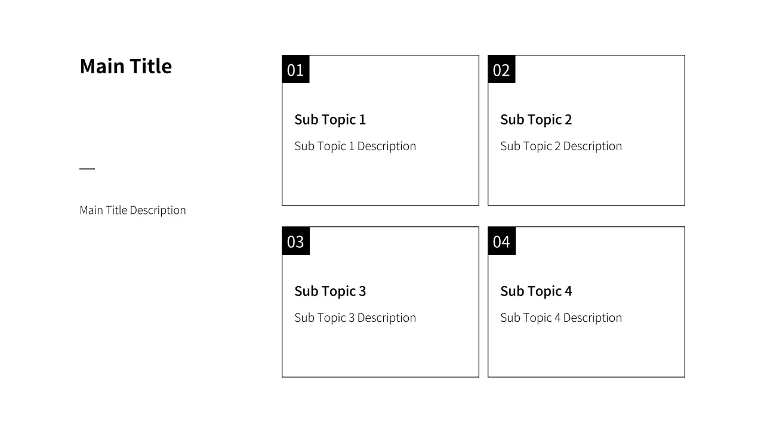The image size is (764, 429).
Task: Select the short dash divider under the title
Action: [x=87, y=169]
